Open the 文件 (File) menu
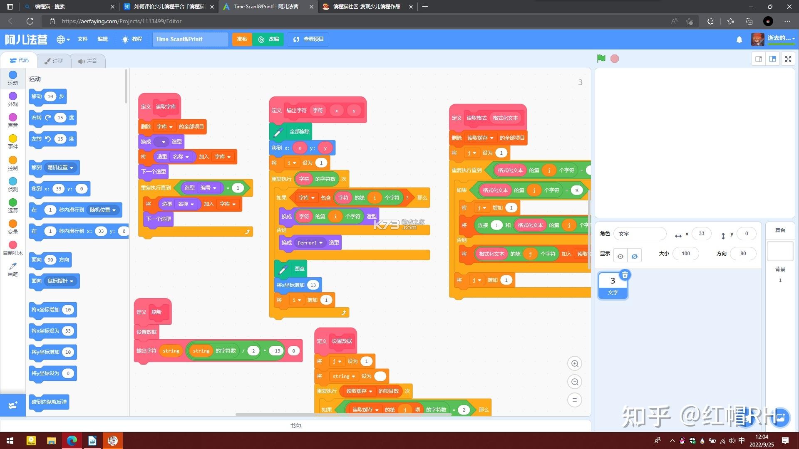 click(x=82, y=39)
